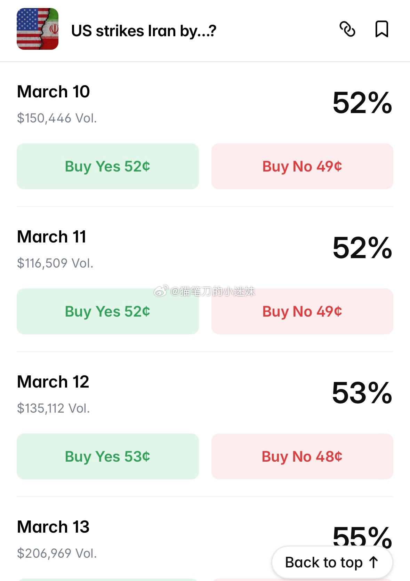Click the Back to top arrow icon

[374, 562]
